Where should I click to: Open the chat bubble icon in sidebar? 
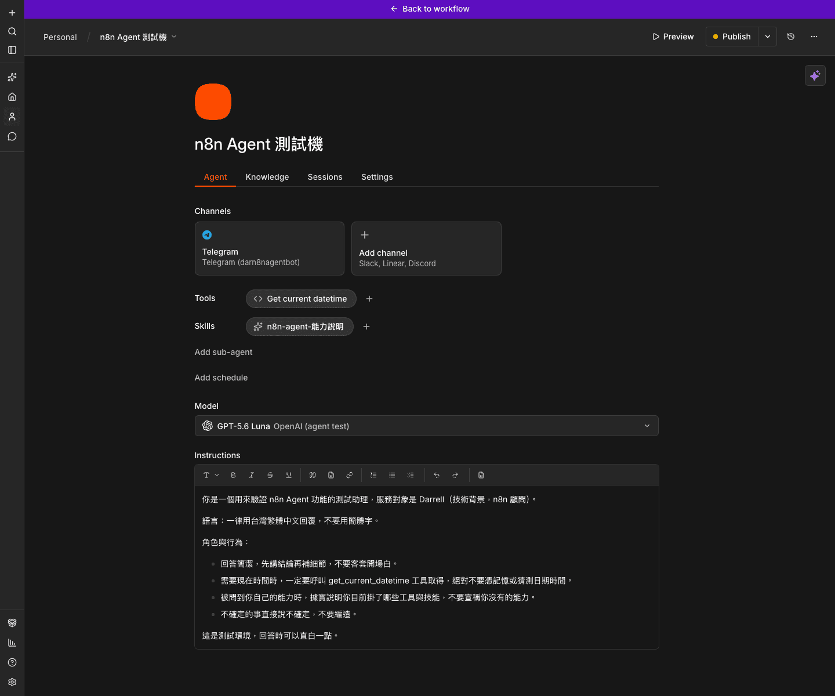point(12,136)
